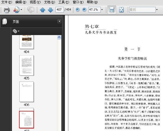Click the 404 page label
The image size is (163, 131).
pyautogui.click(x=27, y=52)
